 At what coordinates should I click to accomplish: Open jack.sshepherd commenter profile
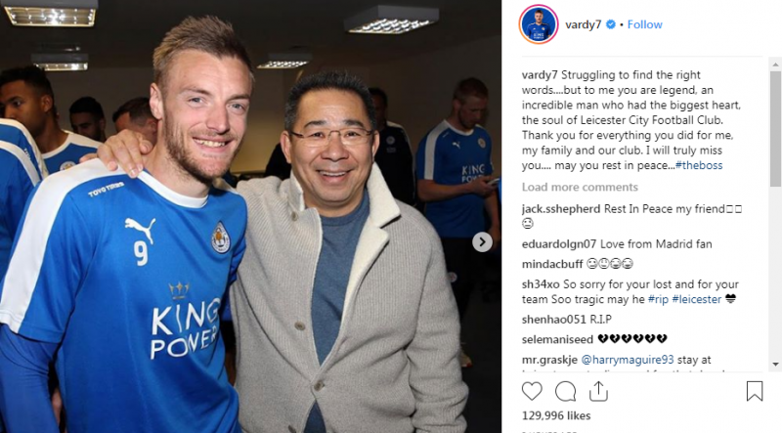[561, 209]
